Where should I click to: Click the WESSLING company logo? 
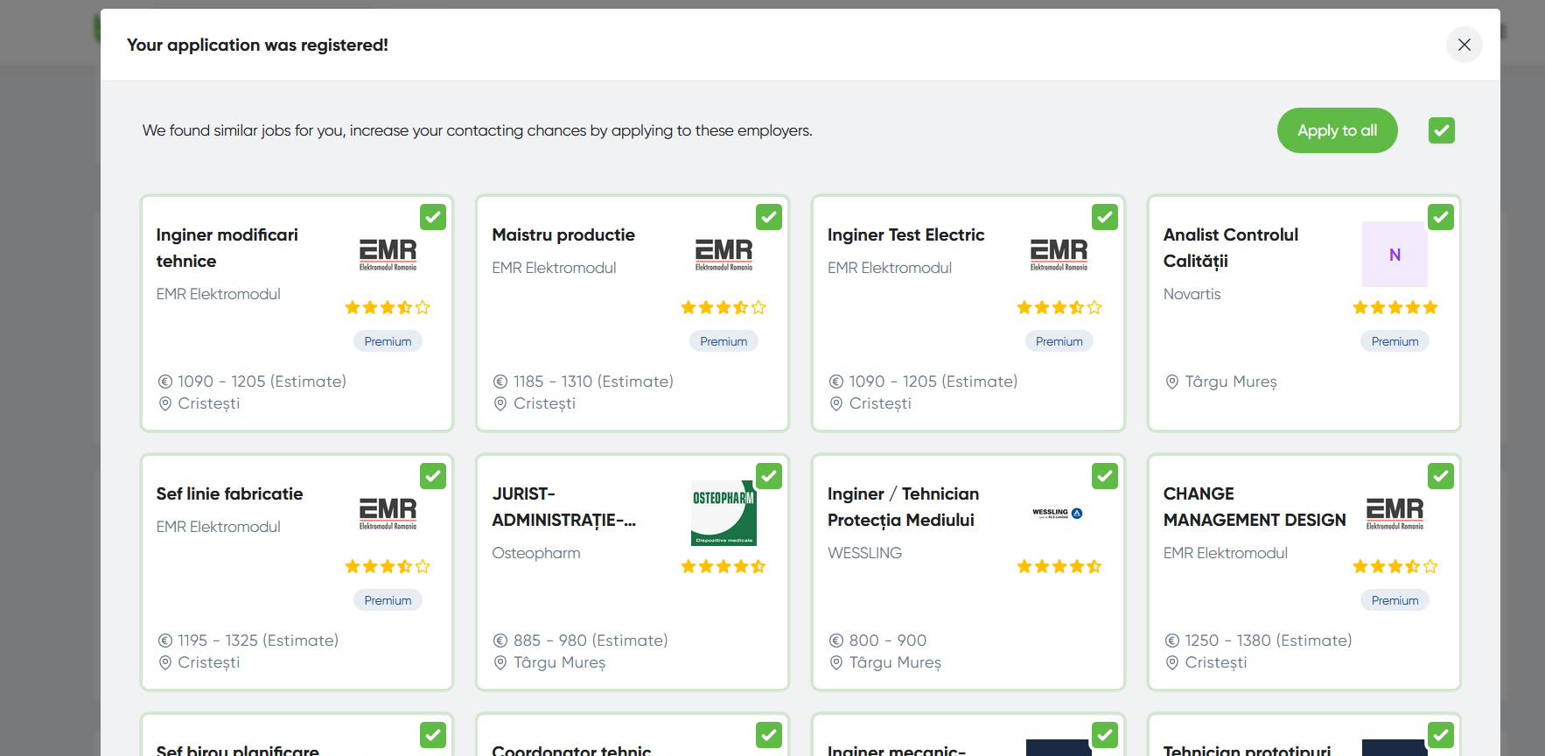(x=1058, y=514)
